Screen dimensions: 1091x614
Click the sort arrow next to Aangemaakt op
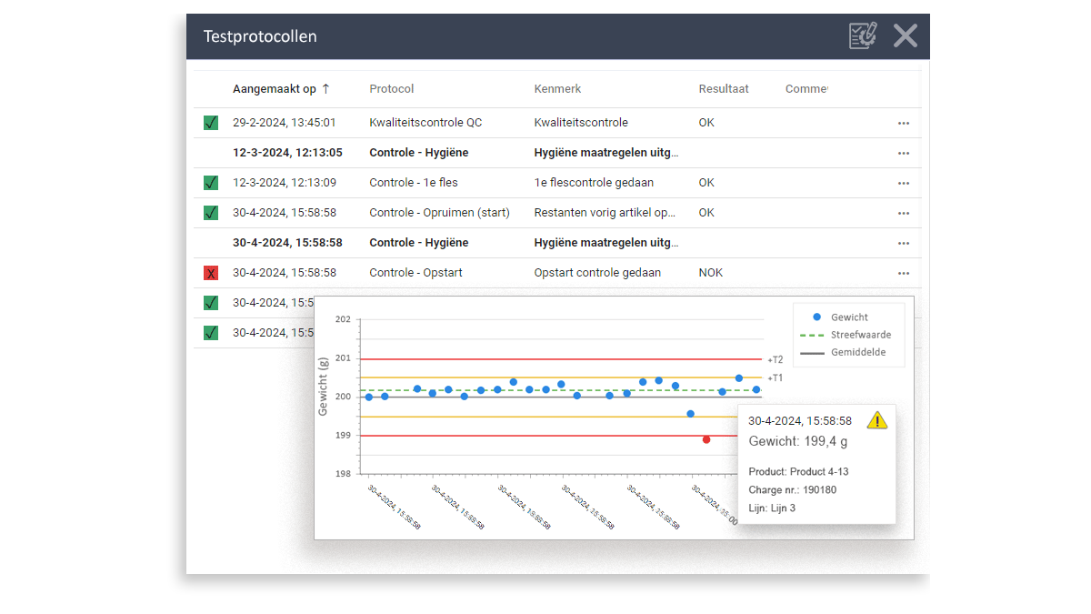325,88
